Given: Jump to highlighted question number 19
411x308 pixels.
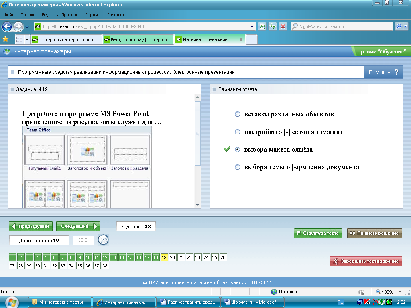Looking at the screenshot, I should point(164,257).
